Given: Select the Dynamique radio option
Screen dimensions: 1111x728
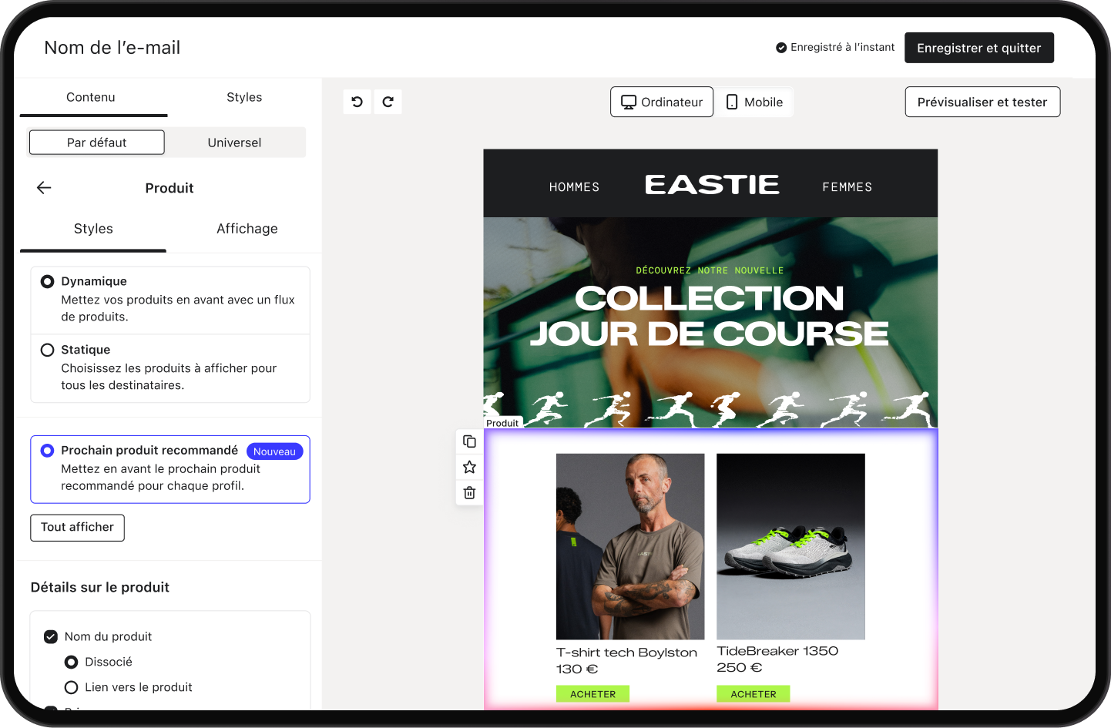Looking at the screenshot, I should click(x=47, y=281).
